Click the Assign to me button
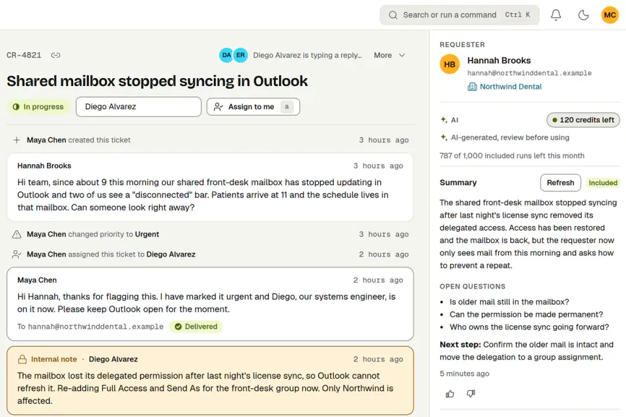 253,107
